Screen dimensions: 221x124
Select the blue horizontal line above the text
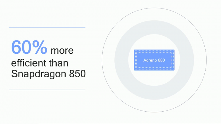click(x=47, y=28)
